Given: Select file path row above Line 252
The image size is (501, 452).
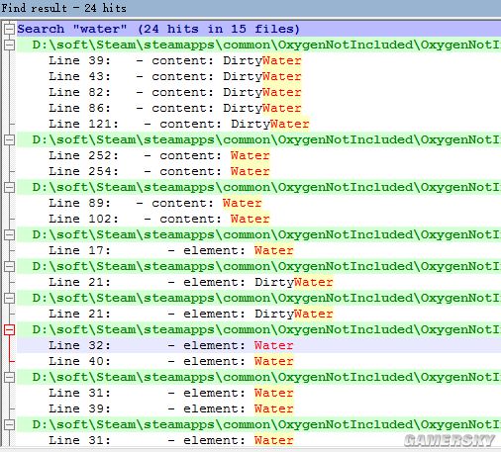Looking at the screenshot, I should coord(259,139).
